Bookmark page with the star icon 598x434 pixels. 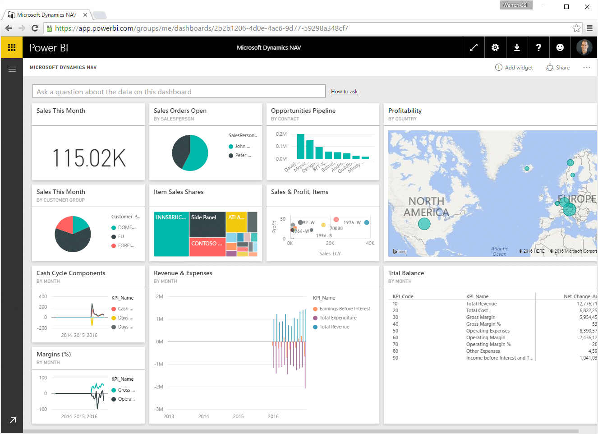576,28
